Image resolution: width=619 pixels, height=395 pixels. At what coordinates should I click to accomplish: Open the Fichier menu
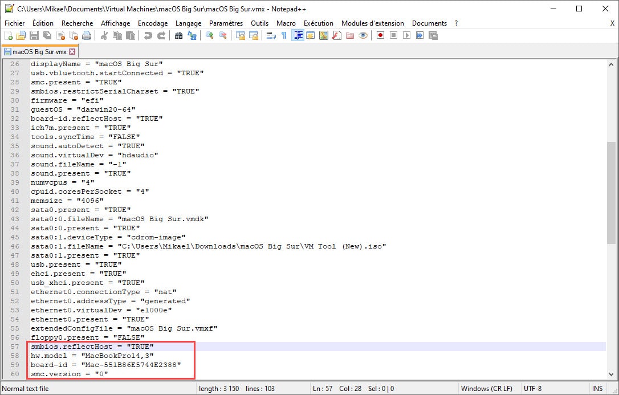pyautogui.click(x=15, y=23)
